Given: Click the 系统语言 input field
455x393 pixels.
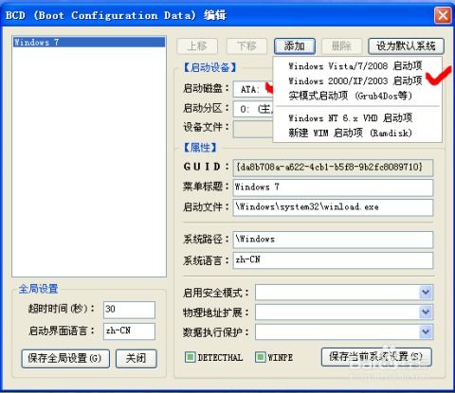Looking at the screenshot, I should [x=333, y=260].
